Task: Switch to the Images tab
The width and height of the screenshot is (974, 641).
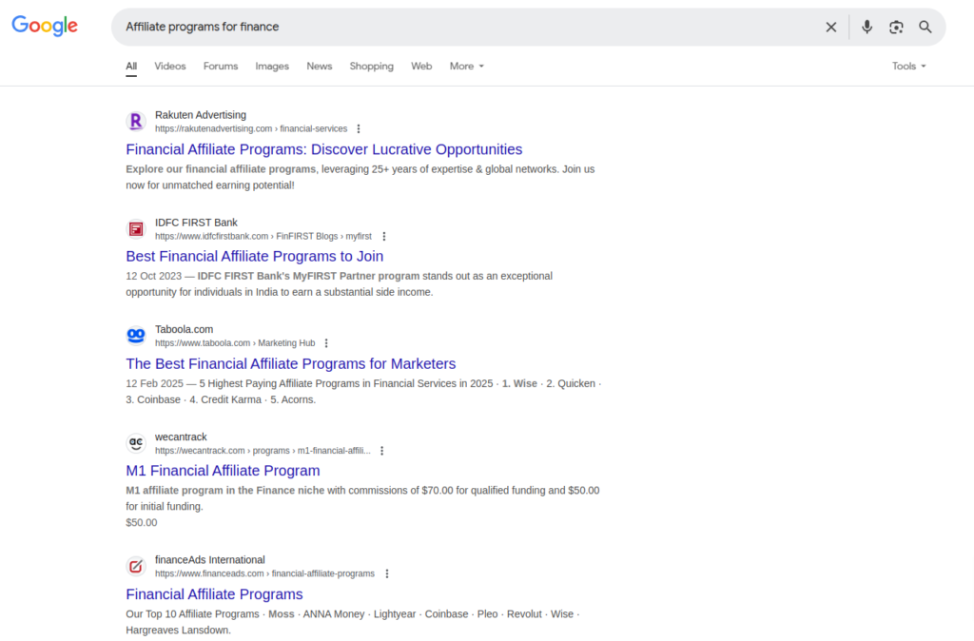Action: coord(272,66)
